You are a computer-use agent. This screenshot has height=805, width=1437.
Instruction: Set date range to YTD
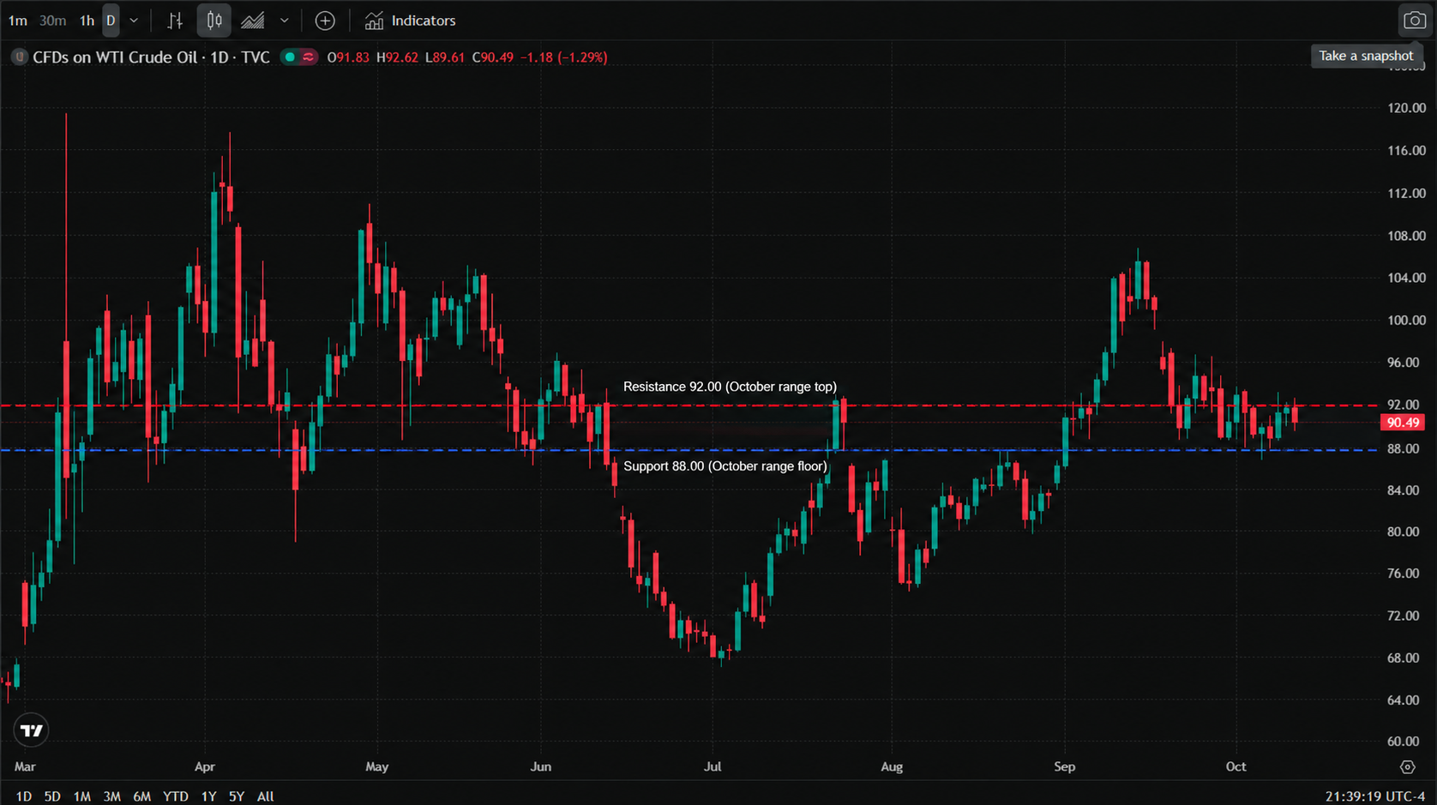coord(176,796)
